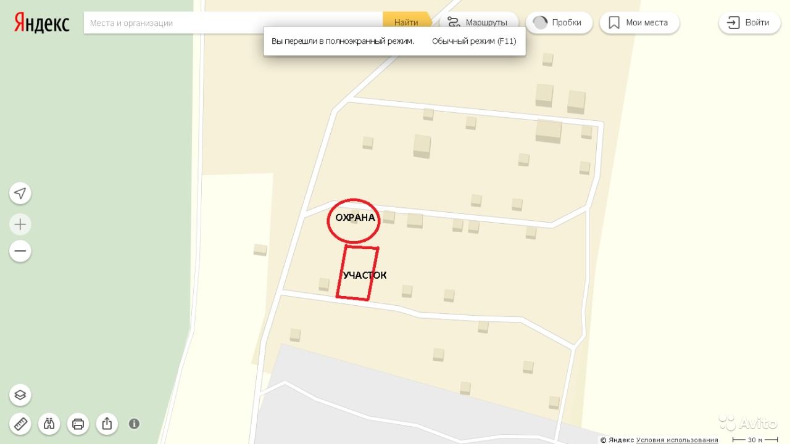Click the building inside ОХРАНА circle

click(x=354, y=217)
